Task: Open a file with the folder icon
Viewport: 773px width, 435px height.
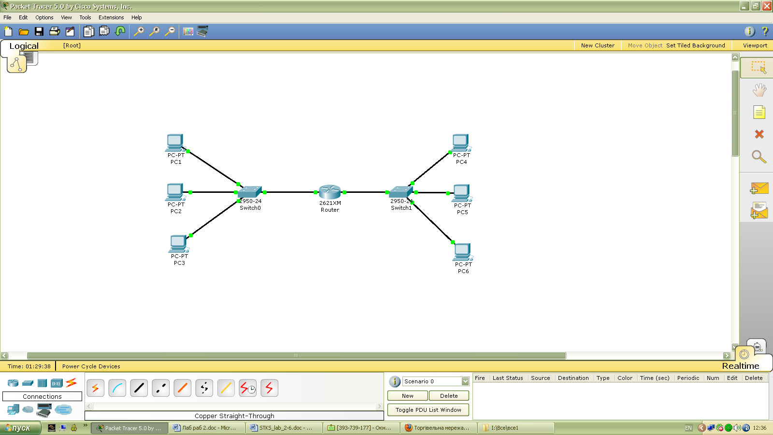Action: 24,32
